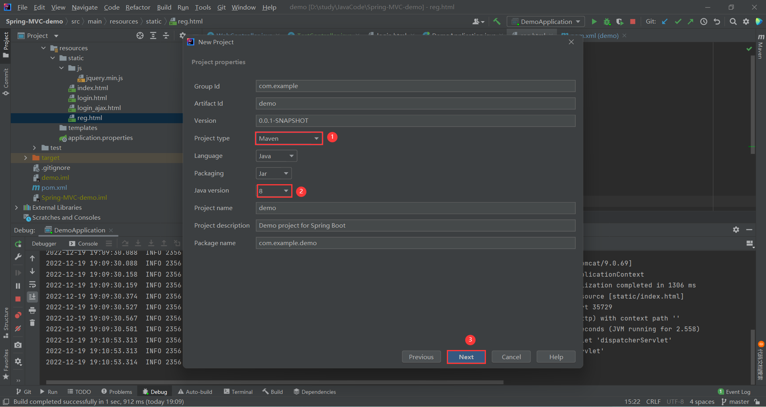The width and height of the screenshot is (766, 407).
Task: Open IDE settings gear in top toolbar
Action: click(746, 22)
